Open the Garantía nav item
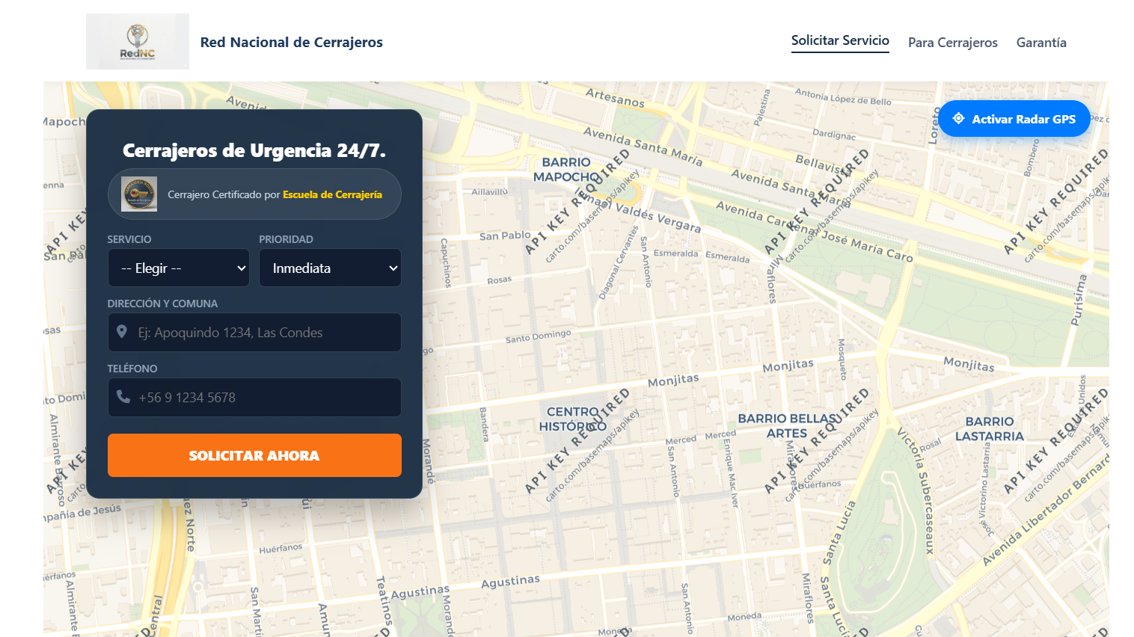The width and height of the screenshot is (1134, 637). [x=1041, y=43]
